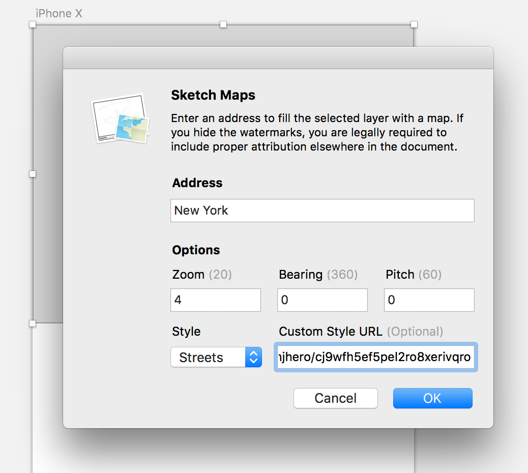Click the Options section heading

[x=196, y=250]
